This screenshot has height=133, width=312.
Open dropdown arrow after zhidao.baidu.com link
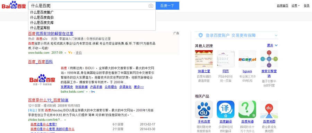pyautogui.click(x=65, y=120)
